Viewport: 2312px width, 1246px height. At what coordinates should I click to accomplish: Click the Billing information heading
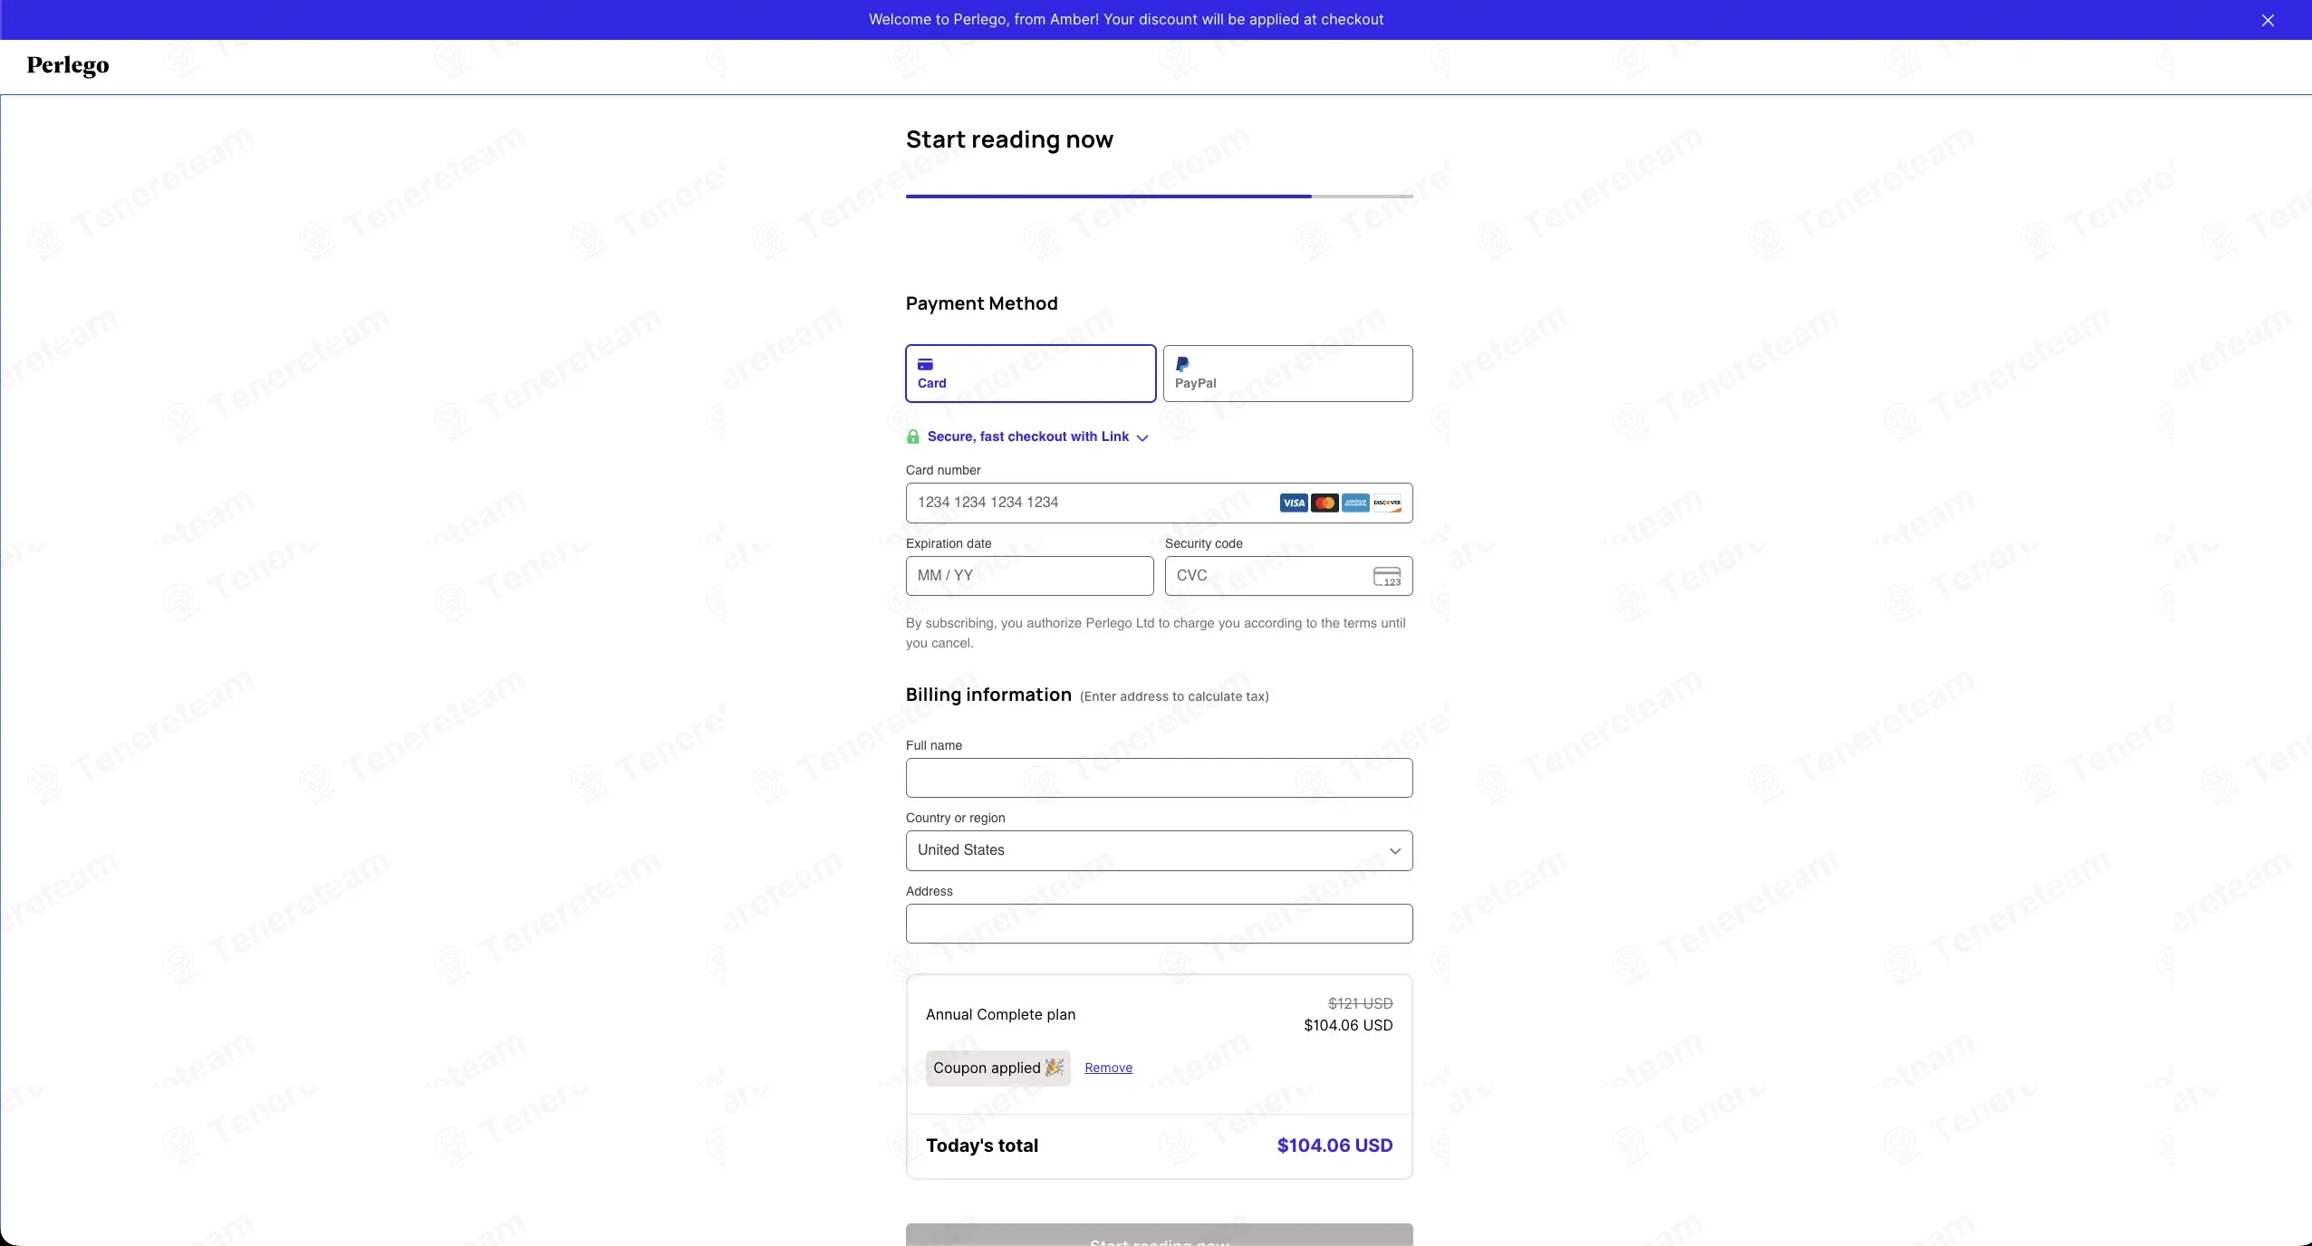(988, 695)
